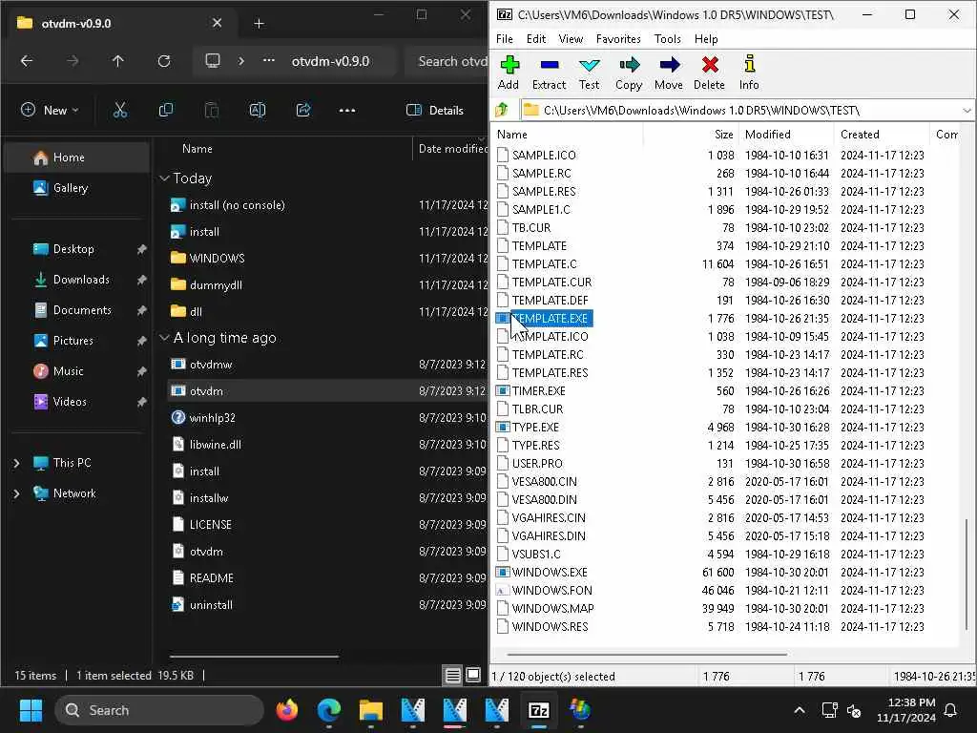
Task: Expand Network in navigation pane
Action: (x=17, y=493)
